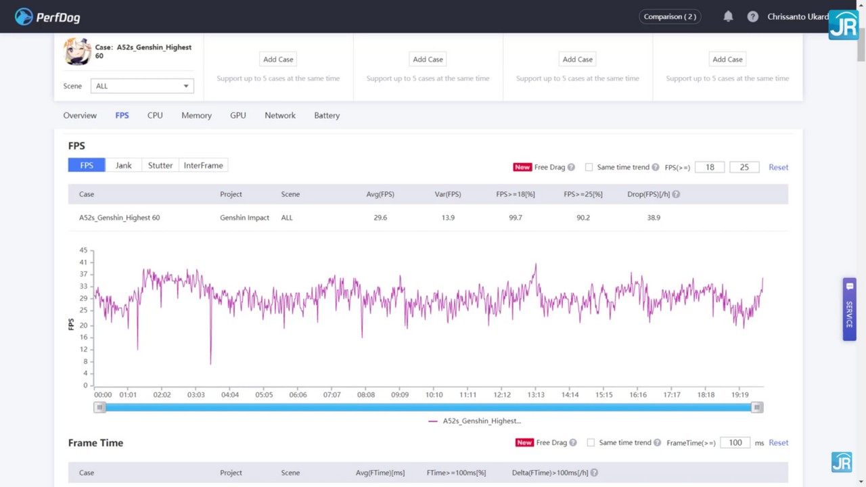The width and height of the screenshot is (866, 487).
Task: Click the Free Drag help icon in FPS section
Action: click(571, 167)
